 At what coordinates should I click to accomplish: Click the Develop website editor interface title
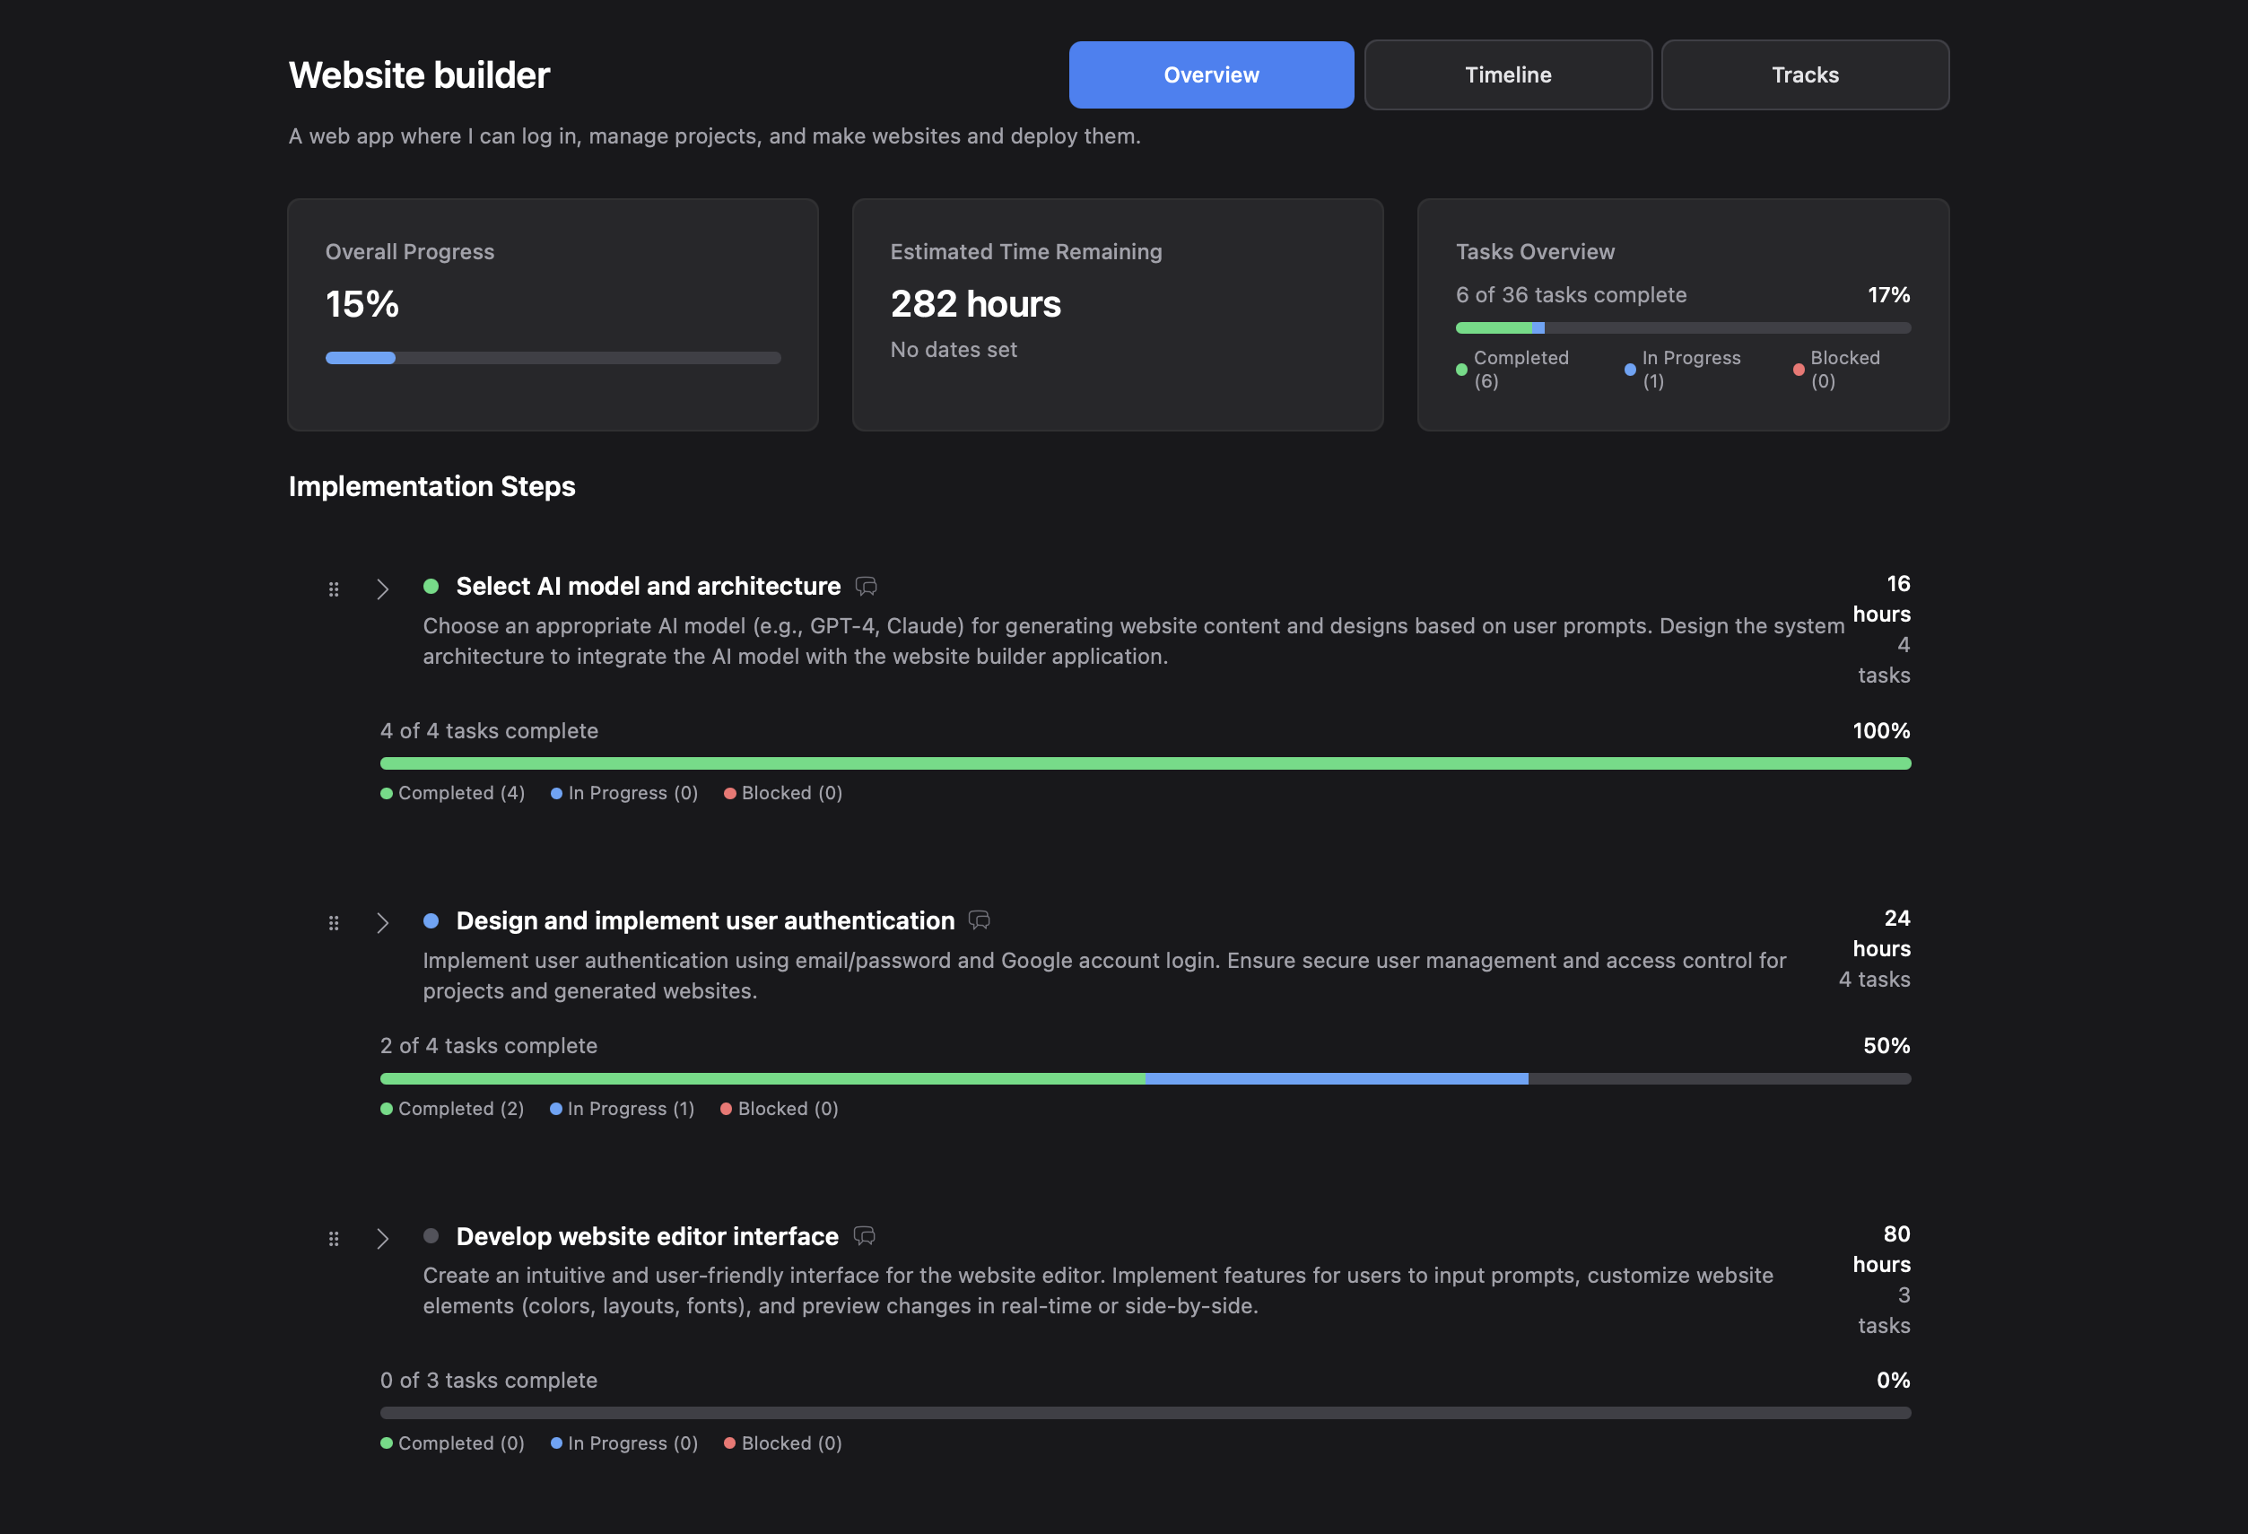pyautogui.click(x=647, y=1236)
